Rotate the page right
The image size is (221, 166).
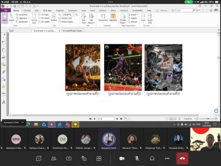click(x=66, y=22)
